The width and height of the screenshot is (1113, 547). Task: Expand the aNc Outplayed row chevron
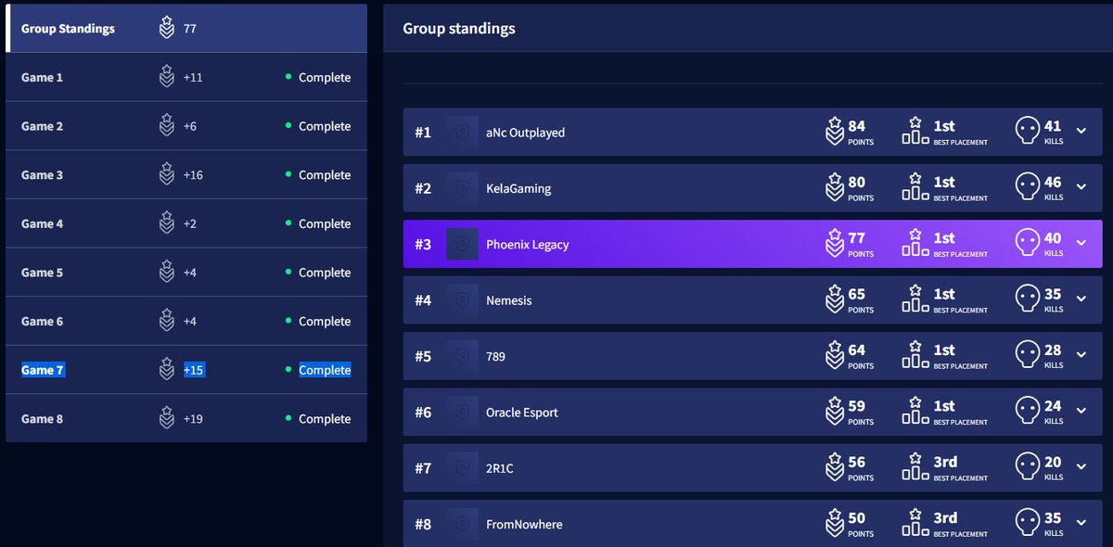point(1081,132)
